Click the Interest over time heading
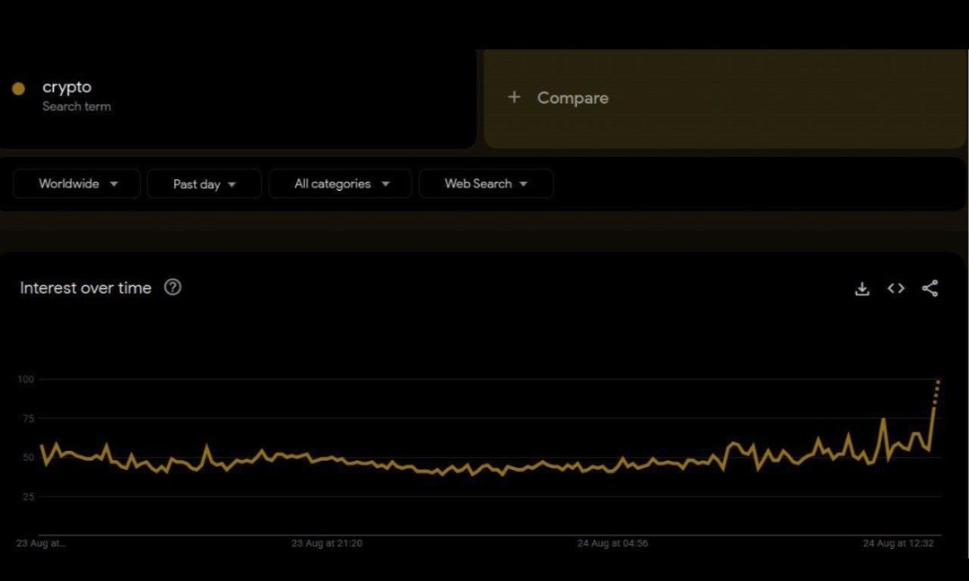The image size is (969, 581). click(x=85, y=288)
